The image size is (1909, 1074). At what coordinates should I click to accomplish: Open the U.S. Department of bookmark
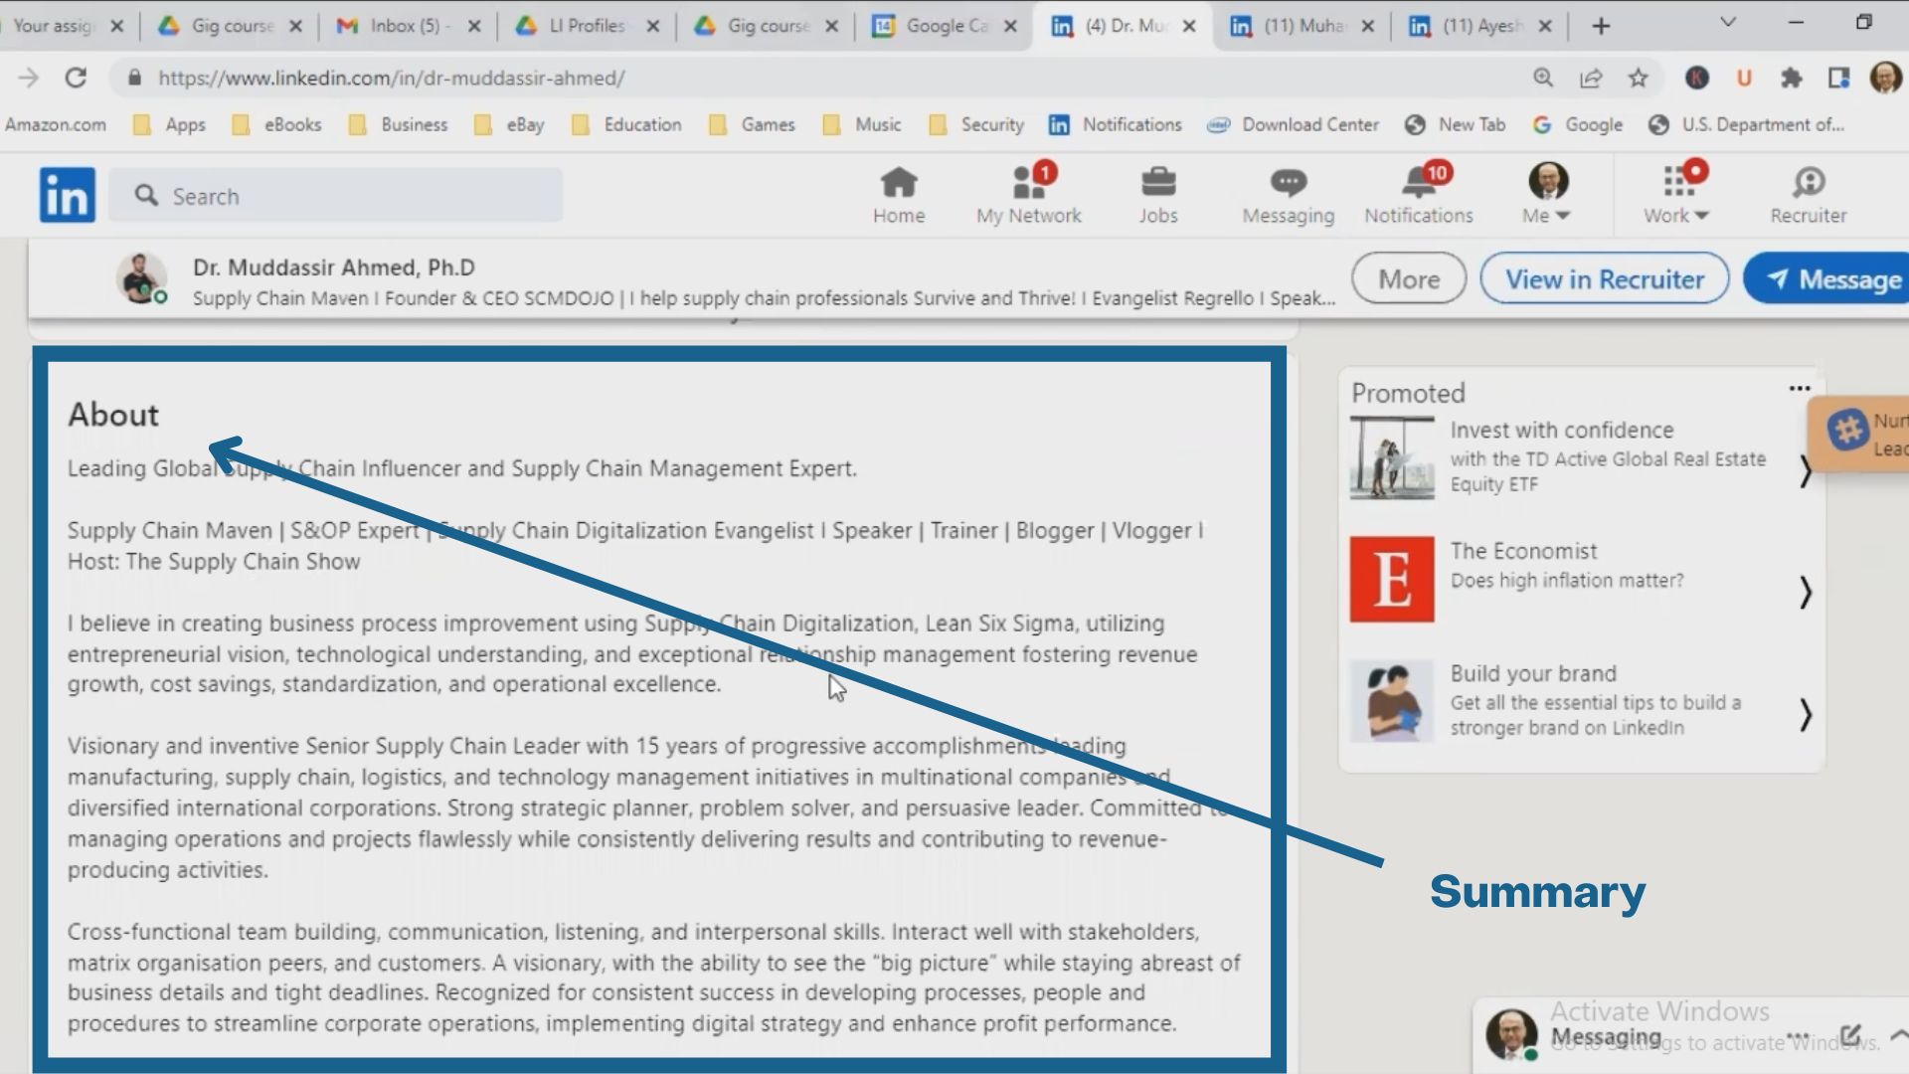point(1746,124)
